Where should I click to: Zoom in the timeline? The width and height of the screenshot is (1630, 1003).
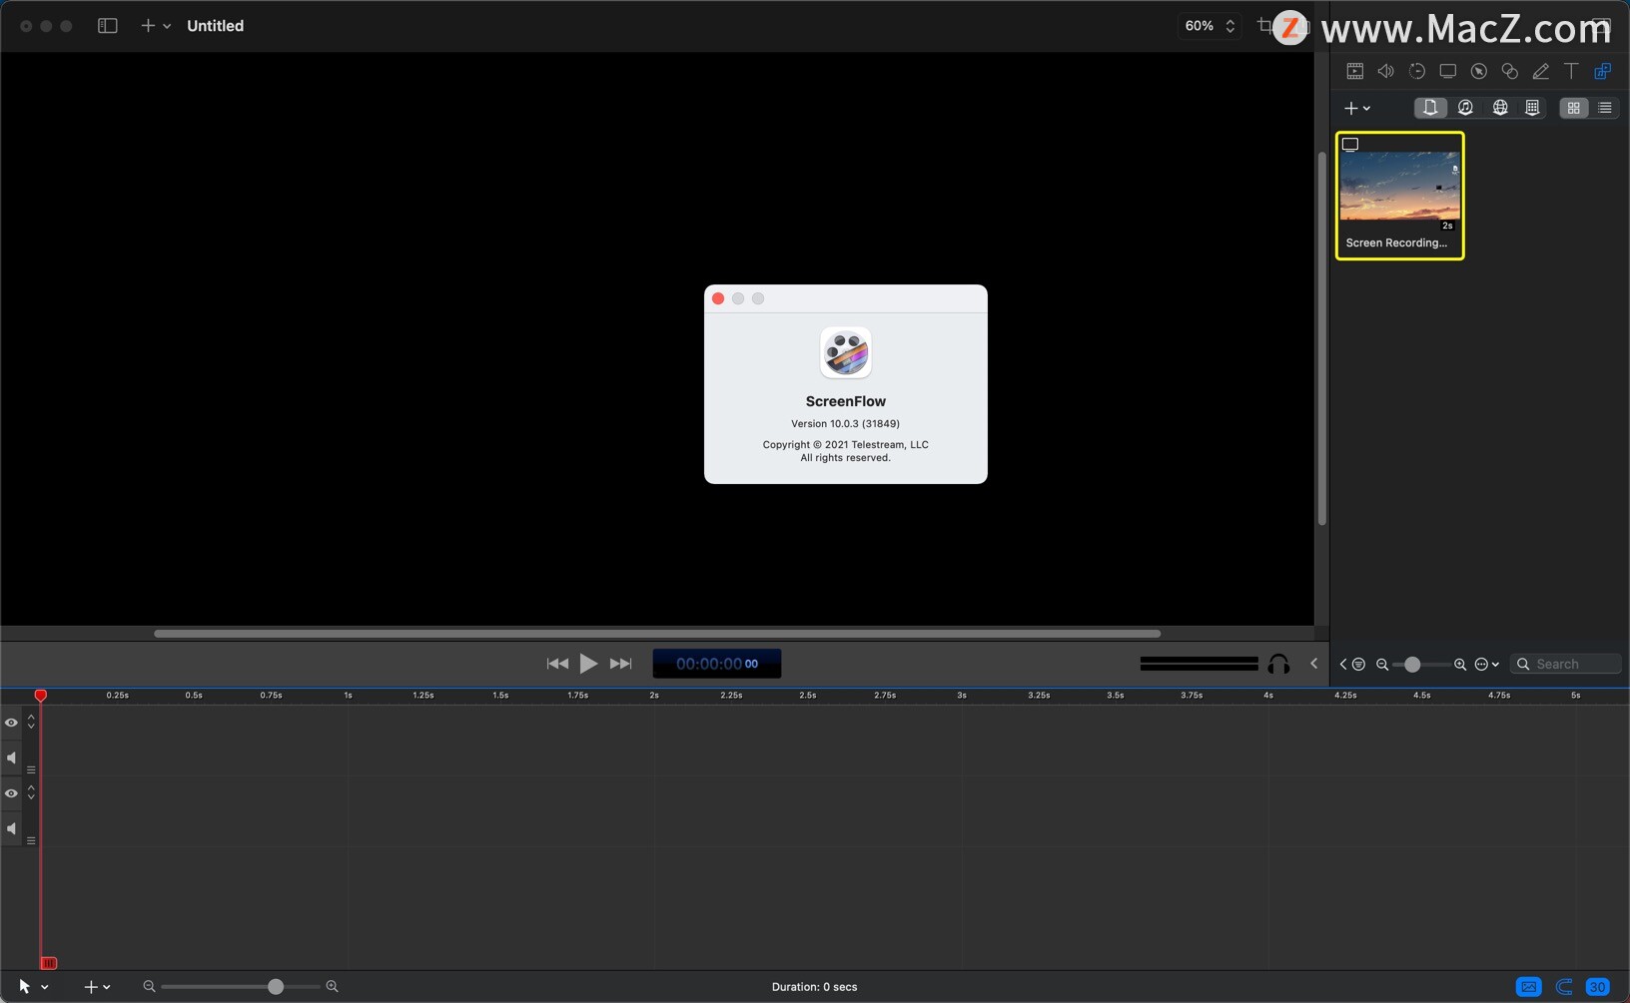332,986
